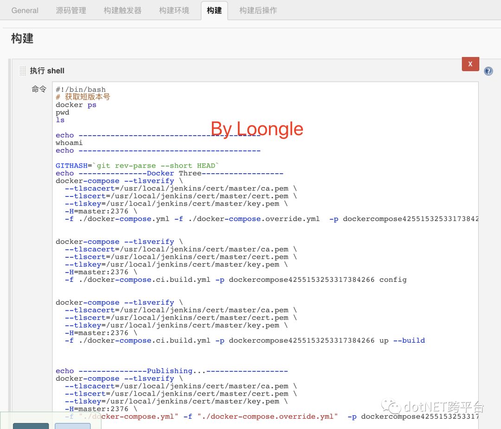
Task: Click the 执行 shell step title
Action: coord(47,71)
